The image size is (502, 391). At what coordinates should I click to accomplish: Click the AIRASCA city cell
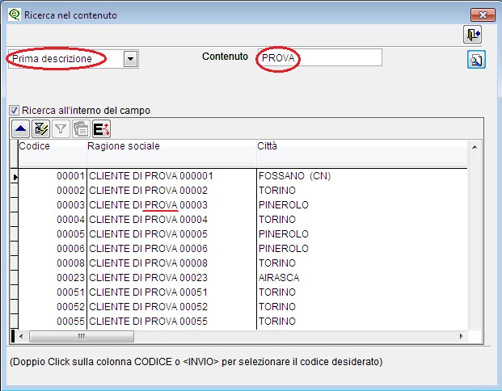[362, 278]
